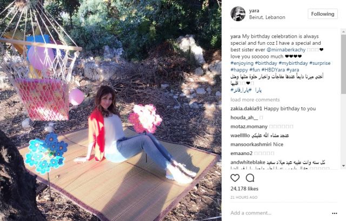The width and height of the screenshot is (346, 221).
Task: Open the #HBDYara hashtag
Action: [273, 70]
